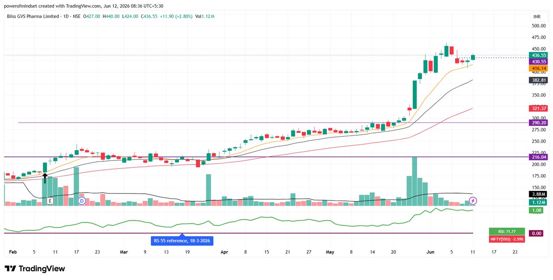Click the 'Vol 1.12M' legend value
This screenshot has height=280, width=553.
tap(206, 17)
